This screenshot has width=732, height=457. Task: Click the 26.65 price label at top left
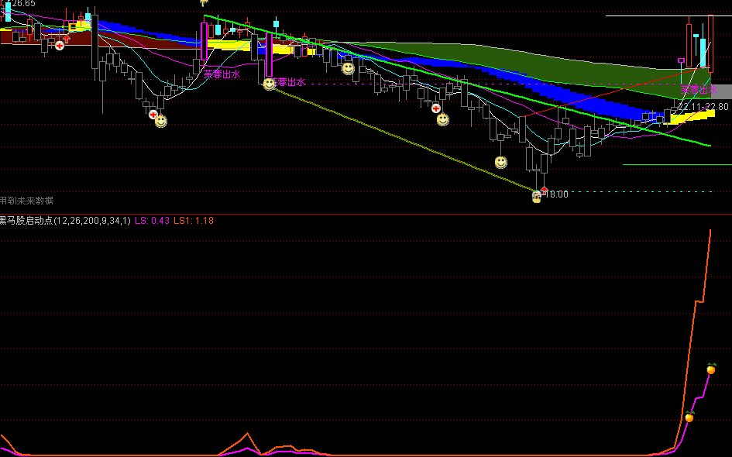pyautogui.click(x=22, y=4)
